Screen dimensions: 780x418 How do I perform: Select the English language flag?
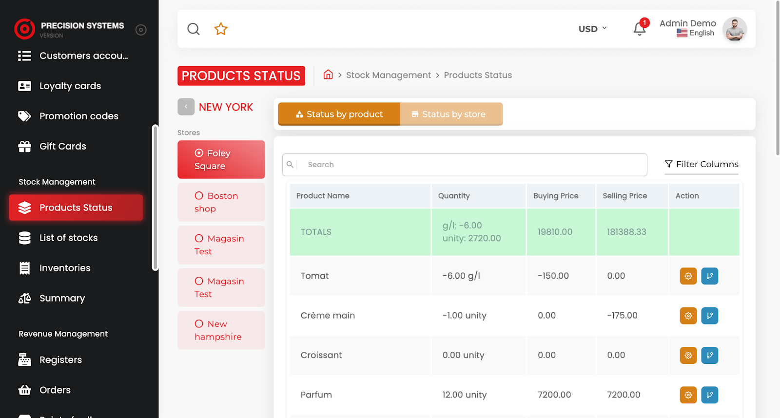pos(682,33)
